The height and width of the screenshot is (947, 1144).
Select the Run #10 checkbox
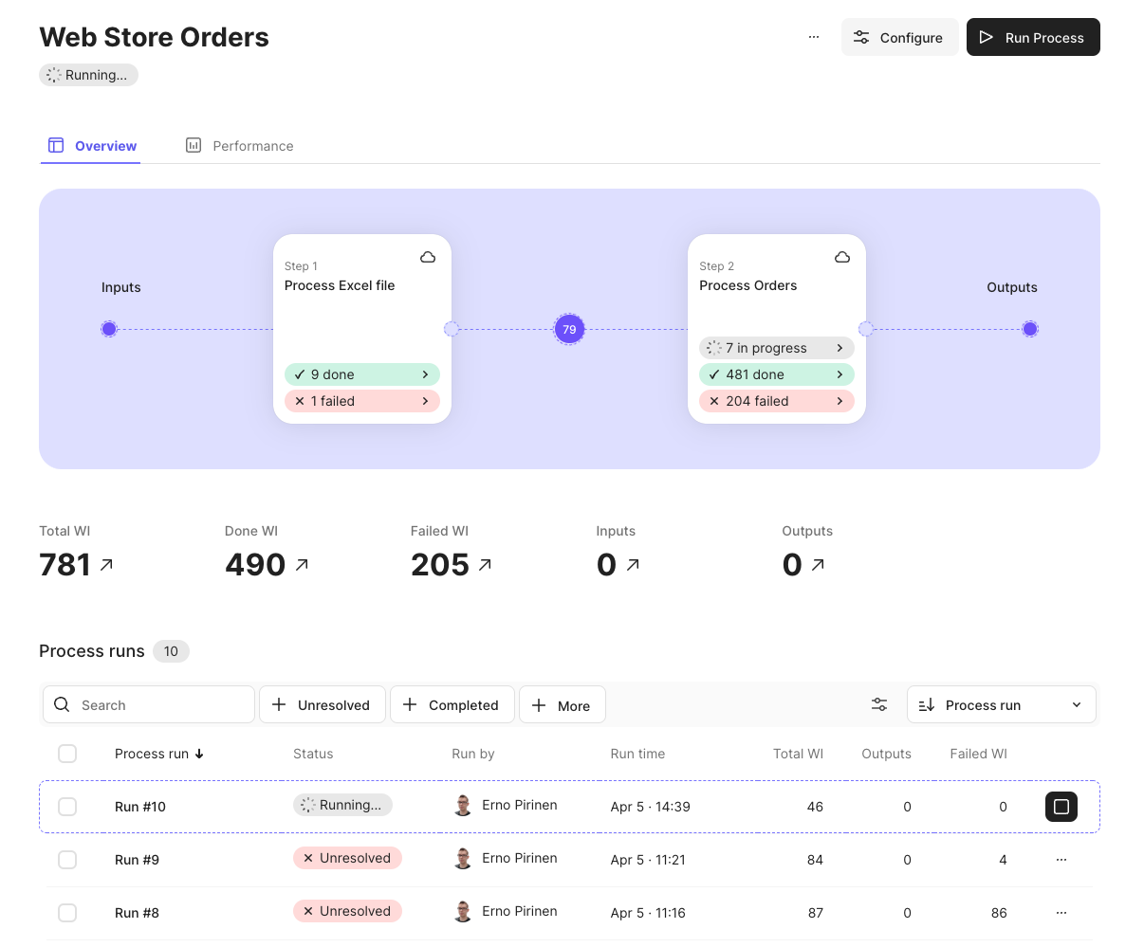pos(67,807)
